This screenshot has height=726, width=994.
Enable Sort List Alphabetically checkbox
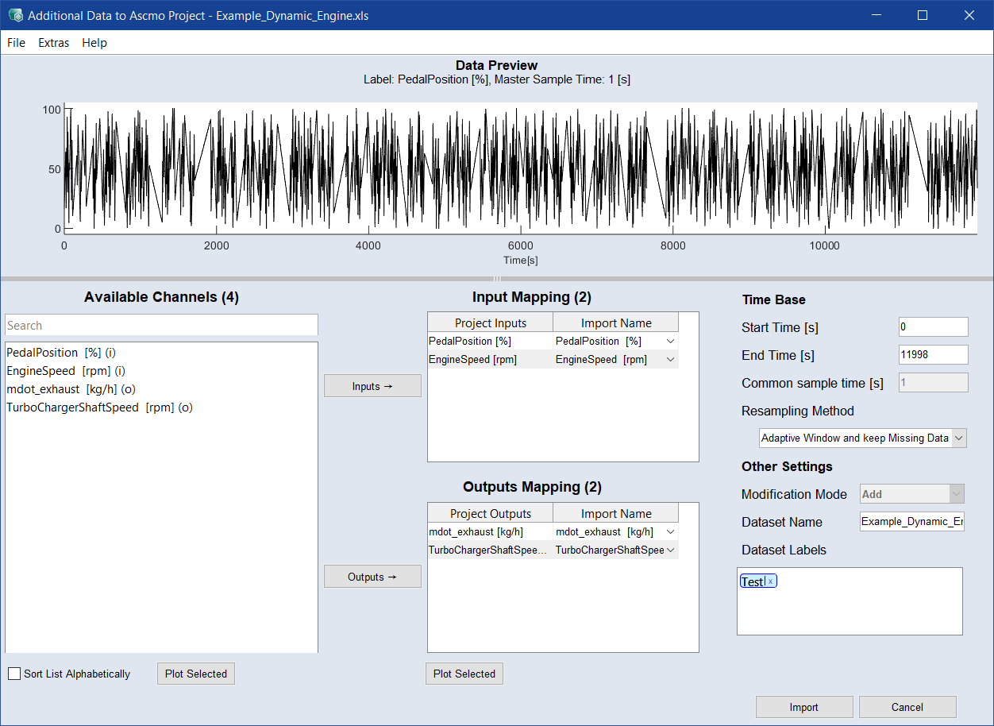coord(14,674)
